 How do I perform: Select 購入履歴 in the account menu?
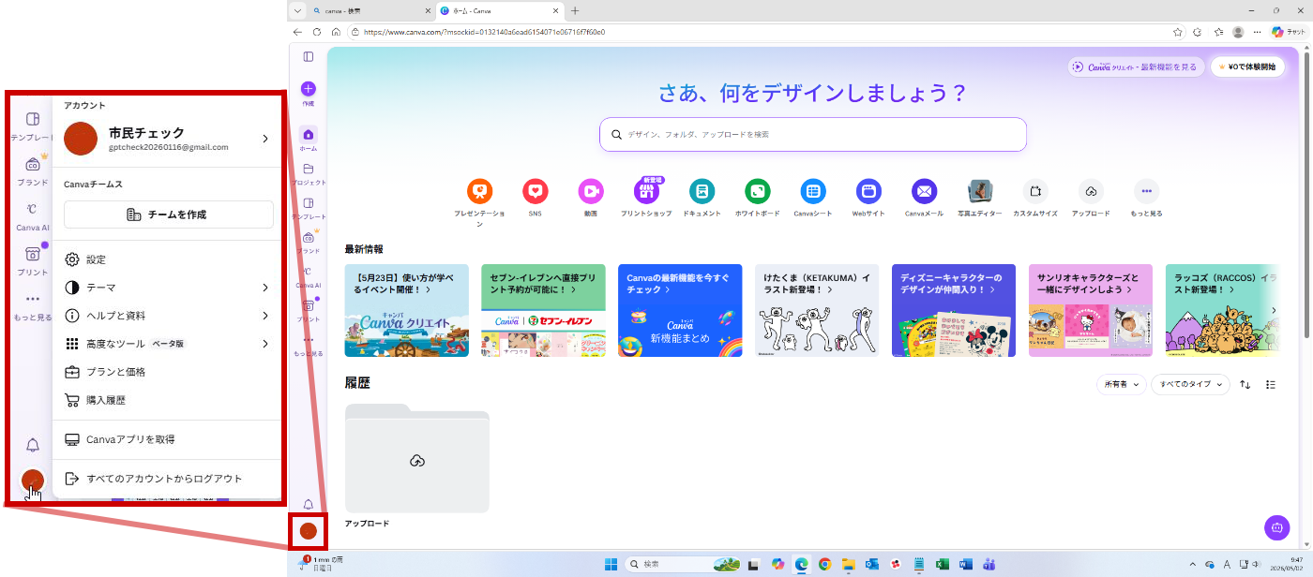(x=167, y=400)
